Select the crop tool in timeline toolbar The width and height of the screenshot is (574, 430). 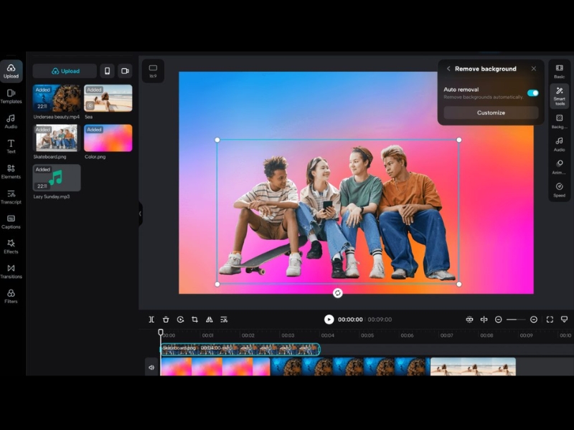pos(194,320)
